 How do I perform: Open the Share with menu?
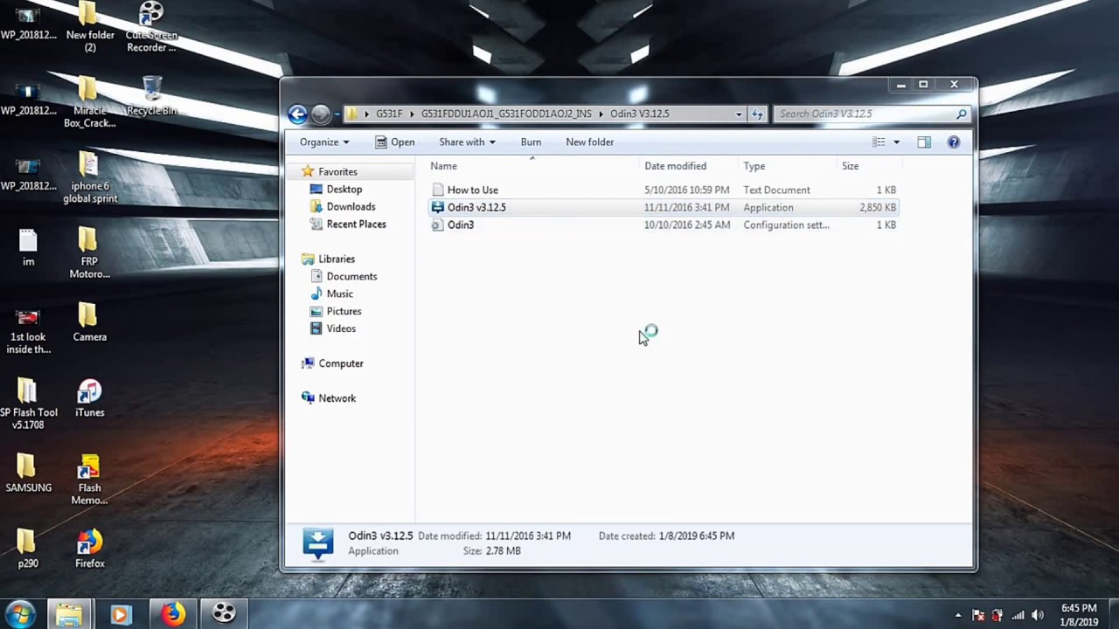tap(467, 142)
